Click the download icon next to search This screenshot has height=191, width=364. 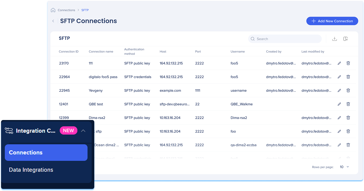click(334, 39)
